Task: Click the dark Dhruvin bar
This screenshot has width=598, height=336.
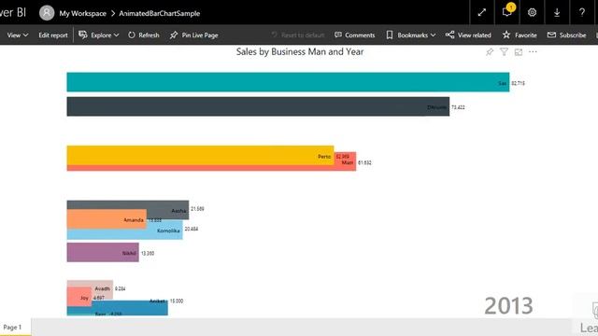Action: coord(258,106)
